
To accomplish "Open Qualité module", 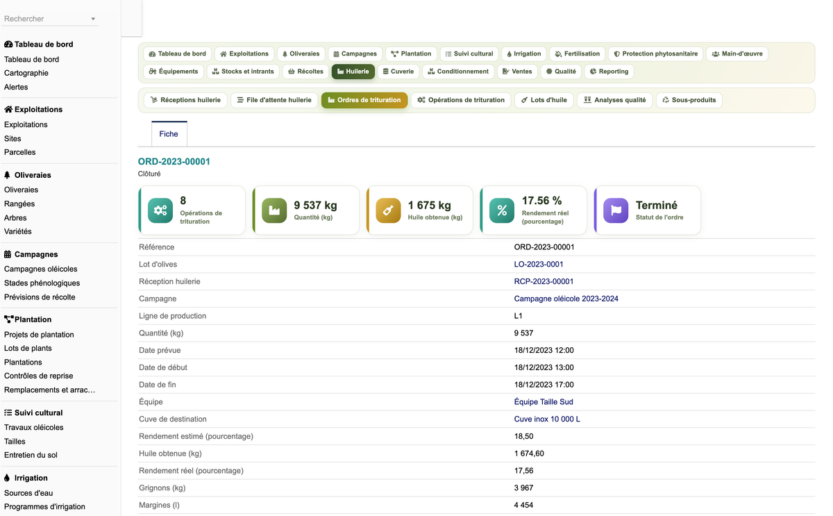I will point(561,71).
